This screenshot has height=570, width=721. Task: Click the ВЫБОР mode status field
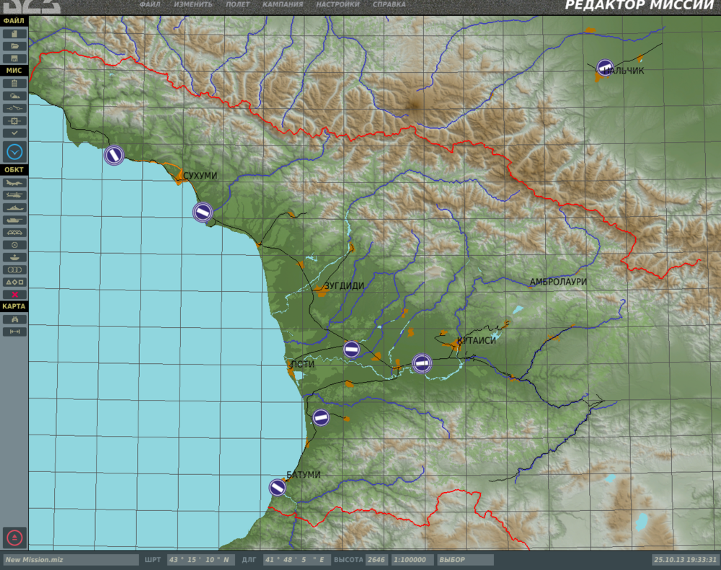click(x=465, y=559)
